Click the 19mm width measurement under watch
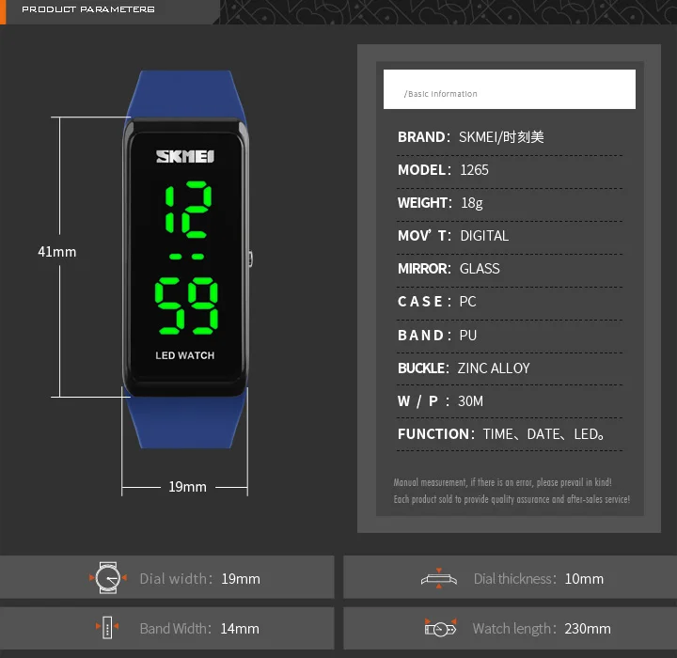The width and height of the screenshot is (677, 658). [x=187, y=487]
